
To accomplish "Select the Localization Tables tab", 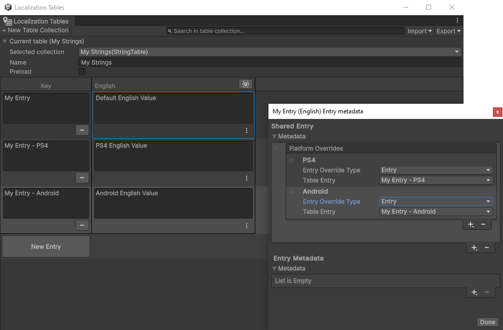I will tap(37, 21).
